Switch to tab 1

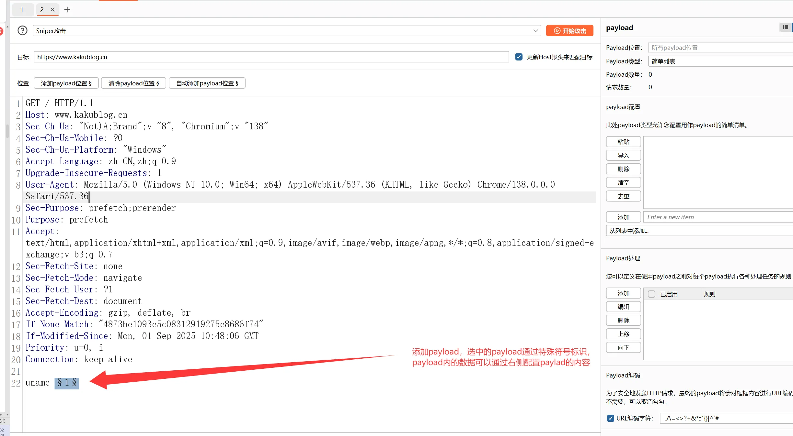click(x=22, y=10)
